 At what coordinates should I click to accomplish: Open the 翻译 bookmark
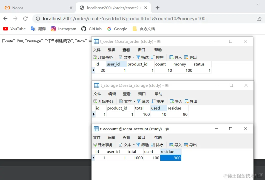pyautogui.click(x=38, y=29)
